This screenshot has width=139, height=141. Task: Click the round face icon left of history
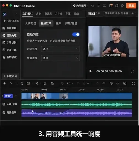point(117,6)
